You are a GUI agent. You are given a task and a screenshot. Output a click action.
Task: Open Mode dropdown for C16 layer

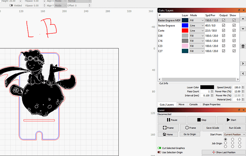[197, 41]
